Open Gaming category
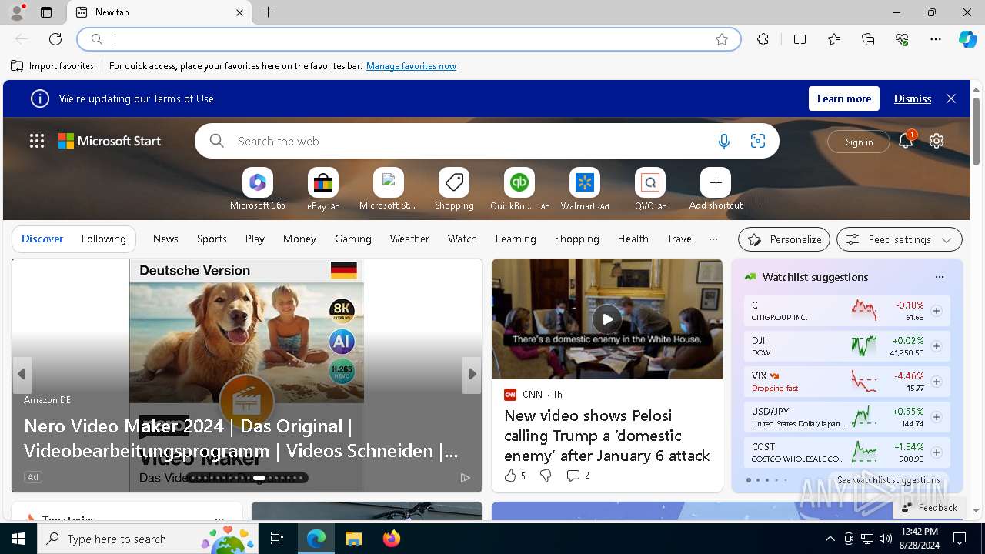This screenshot has height=554, width=985. [353, 239]
